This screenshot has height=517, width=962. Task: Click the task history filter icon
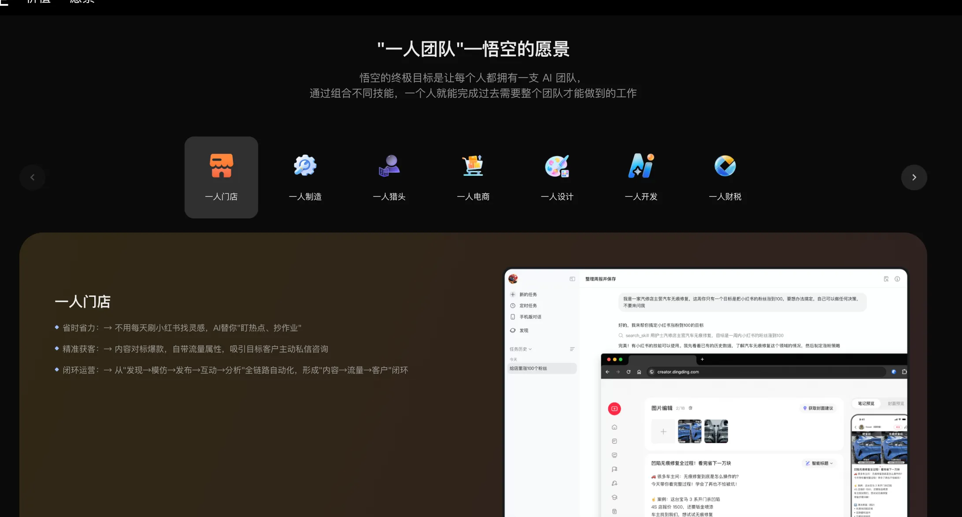coord(572,349)
